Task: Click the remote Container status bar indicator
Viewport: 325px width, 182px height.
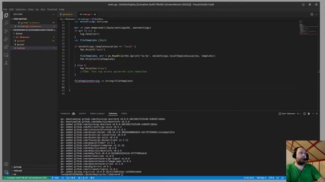Action: click(x=26, y=177)
